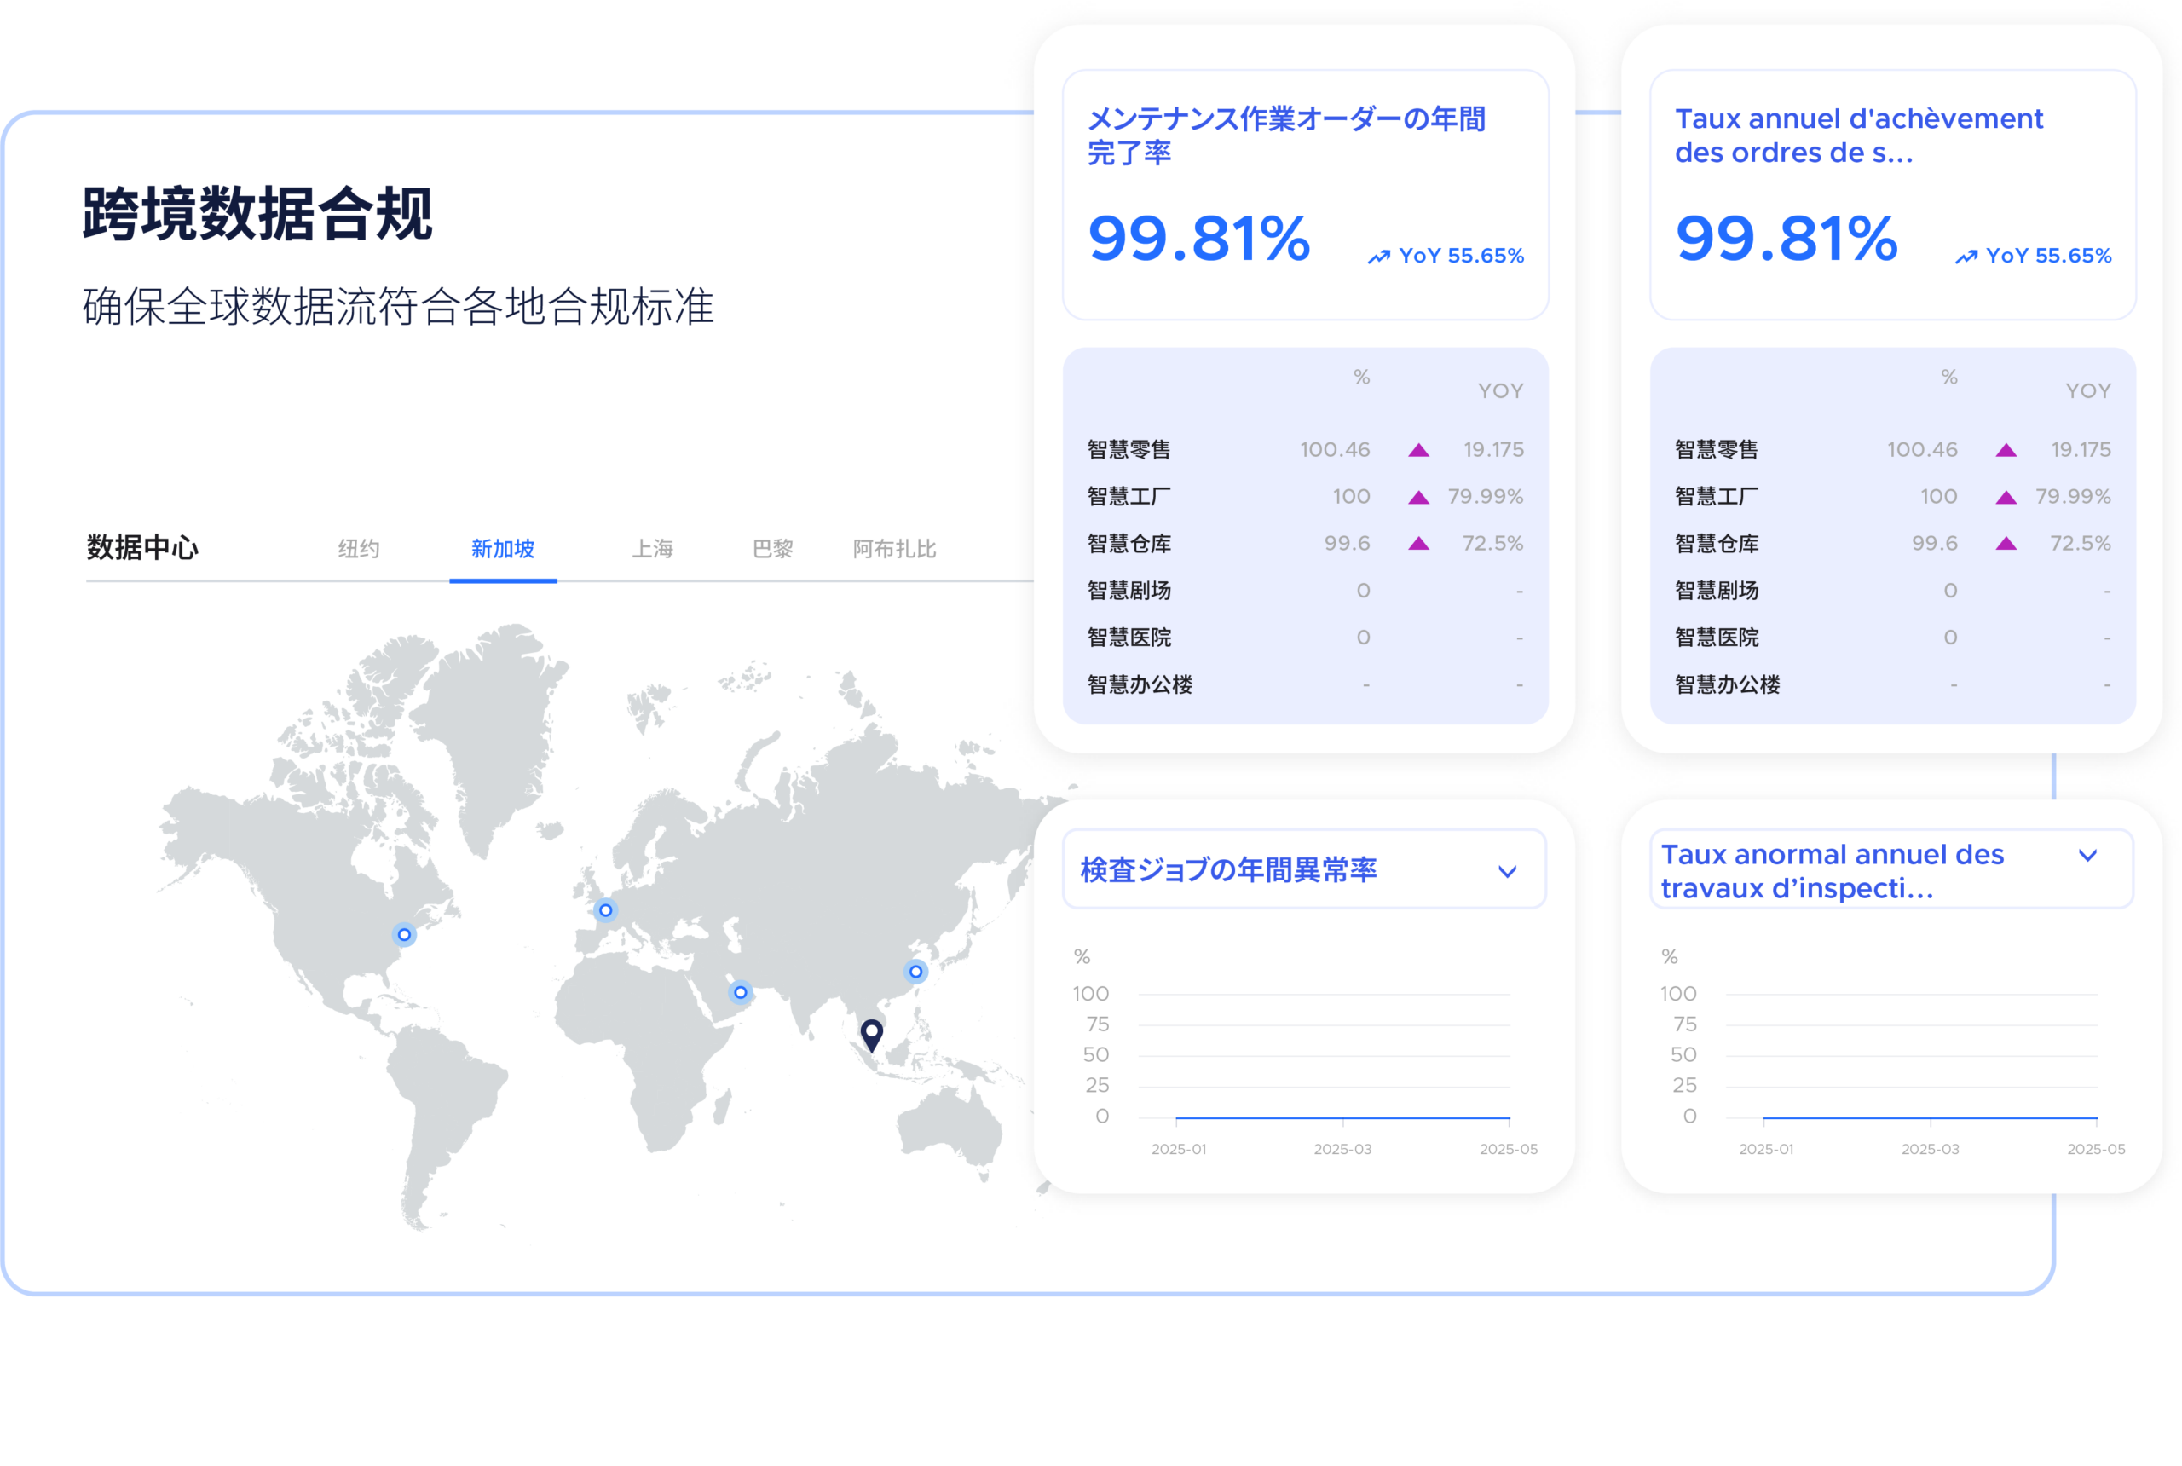The height and width of the screenshot is (1466, 2182).
Task: Click the Singapore dark map pin
Action: click(871, 1033)
